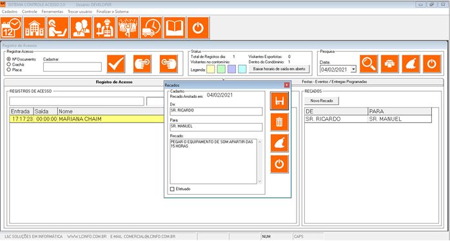Select the MARIANA CHAIM access row
Viewport: 450px width, 241px height.
coord(86,119)
